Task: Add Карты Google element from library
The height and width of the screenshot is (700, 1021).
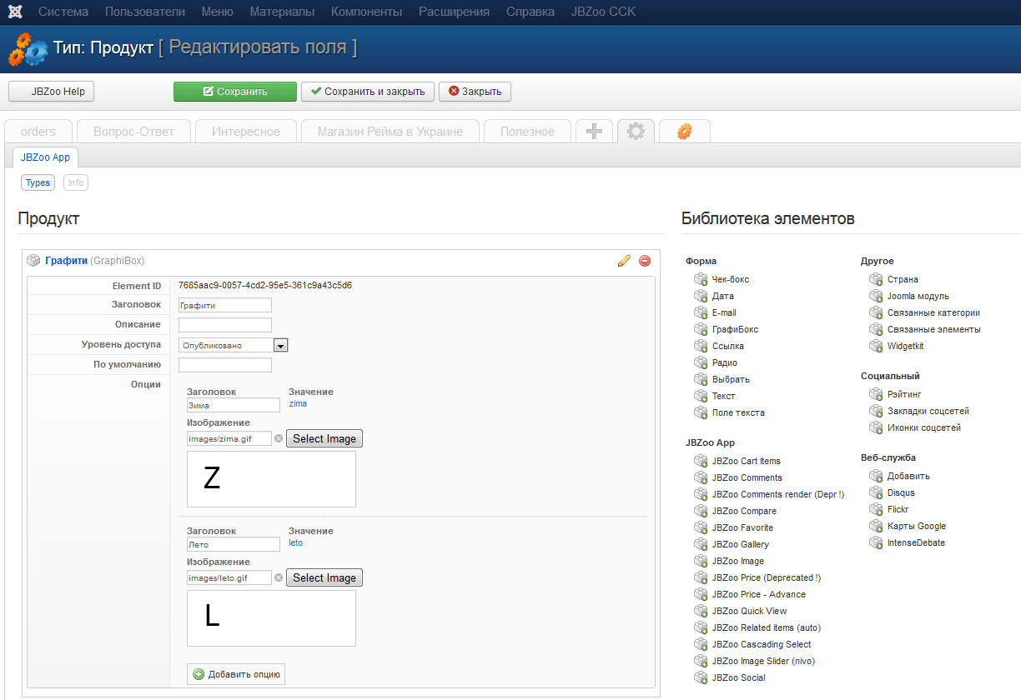Action: [x=916, y=526]
